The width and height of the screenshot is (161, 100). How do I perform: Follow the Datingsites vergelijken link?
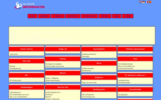coord(54,64)
